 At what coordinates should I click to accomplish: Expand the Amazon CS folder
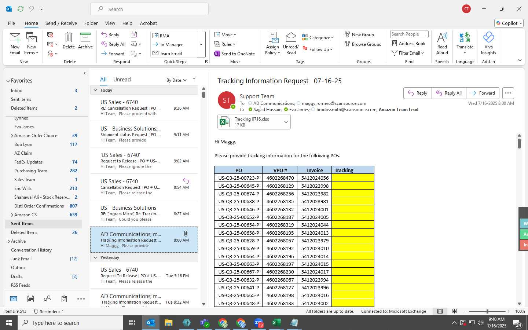12,215
